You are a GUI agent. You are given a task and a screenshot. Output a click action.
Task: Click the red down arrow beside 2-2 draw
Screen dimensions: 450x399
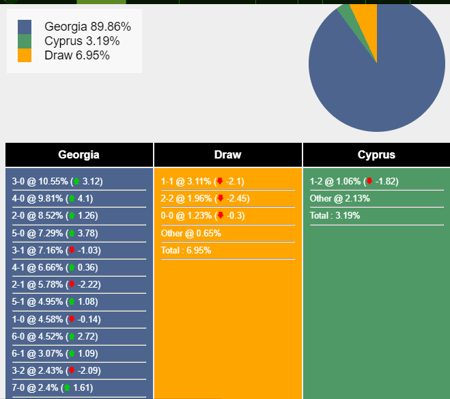click(x=220, y=199)
